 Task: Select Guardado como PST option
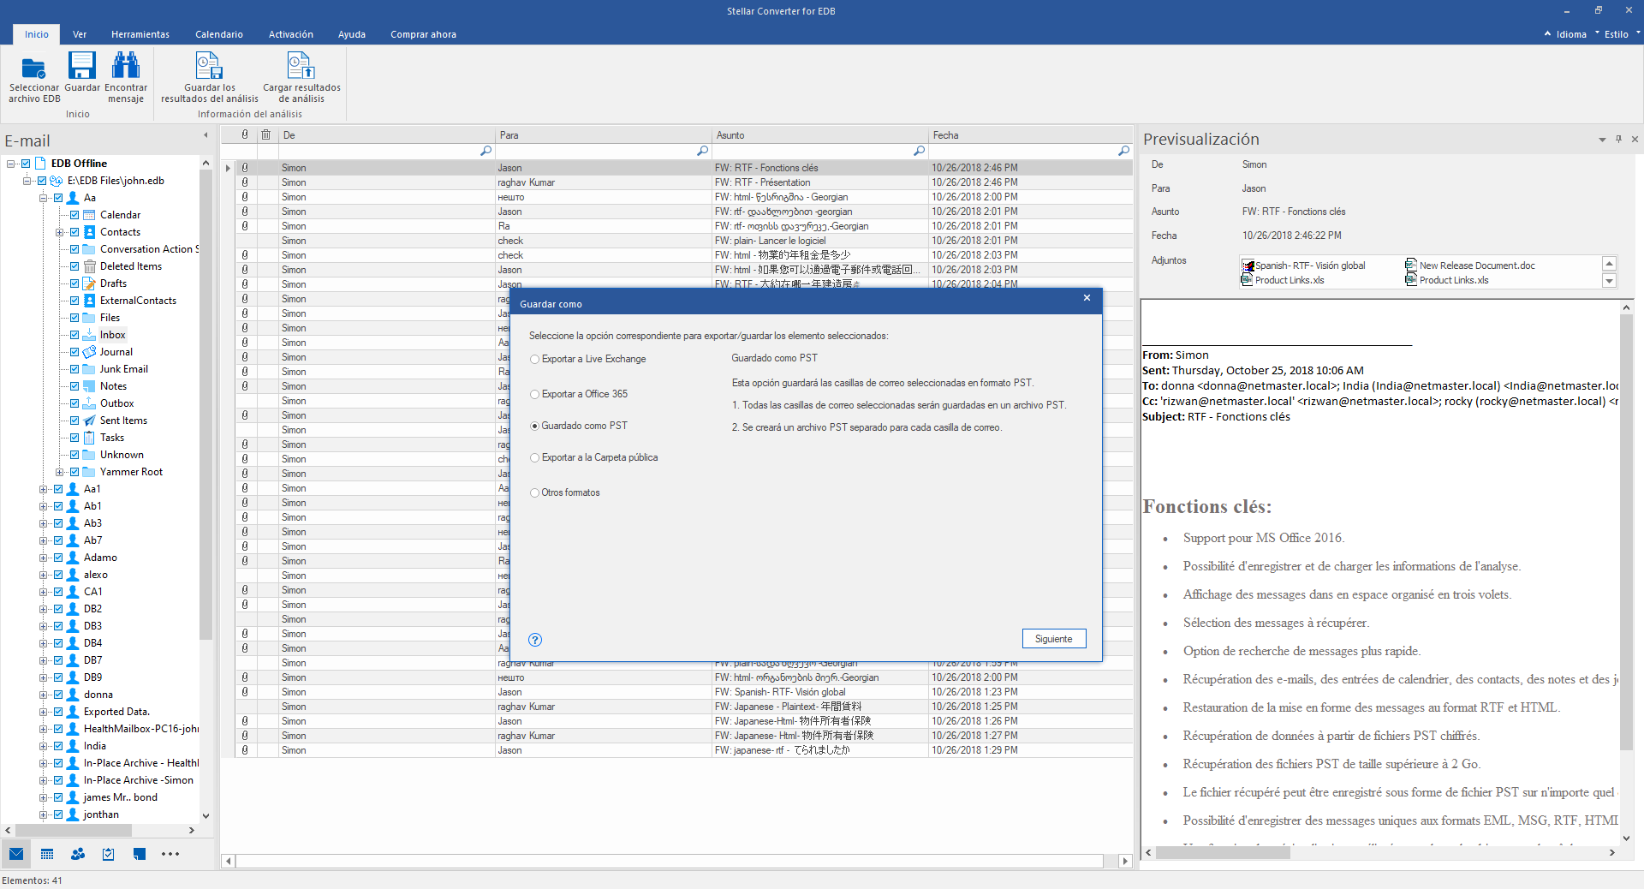579,426
